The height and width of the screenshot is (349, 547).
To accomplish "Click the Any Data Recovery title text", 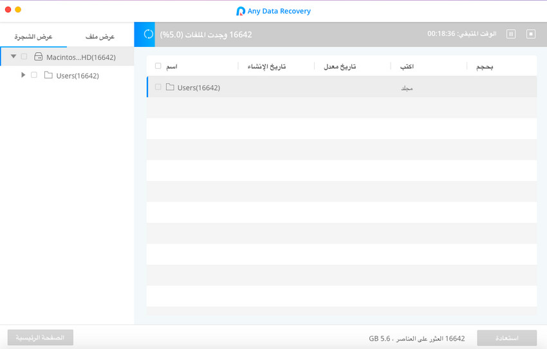I will point(279,11).
